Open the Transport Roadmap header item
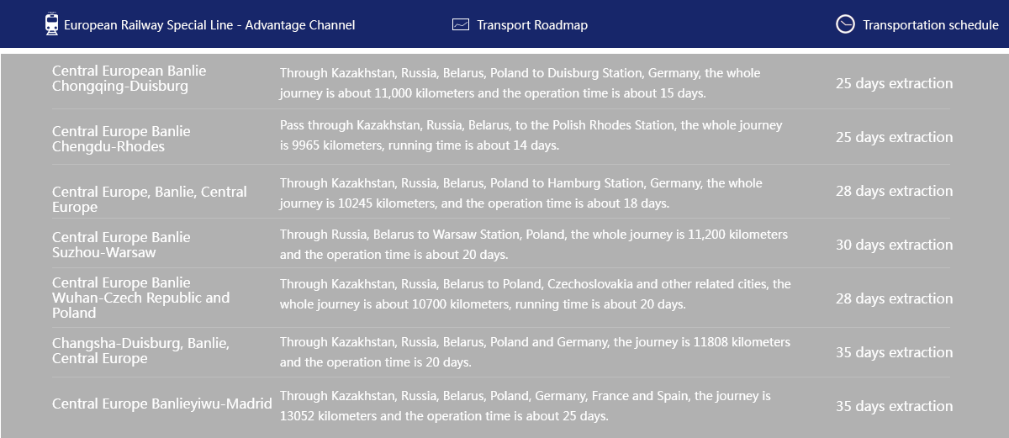Image resolution: width=1009 pixels, height=438 pixels. click(x=532, y=25)
